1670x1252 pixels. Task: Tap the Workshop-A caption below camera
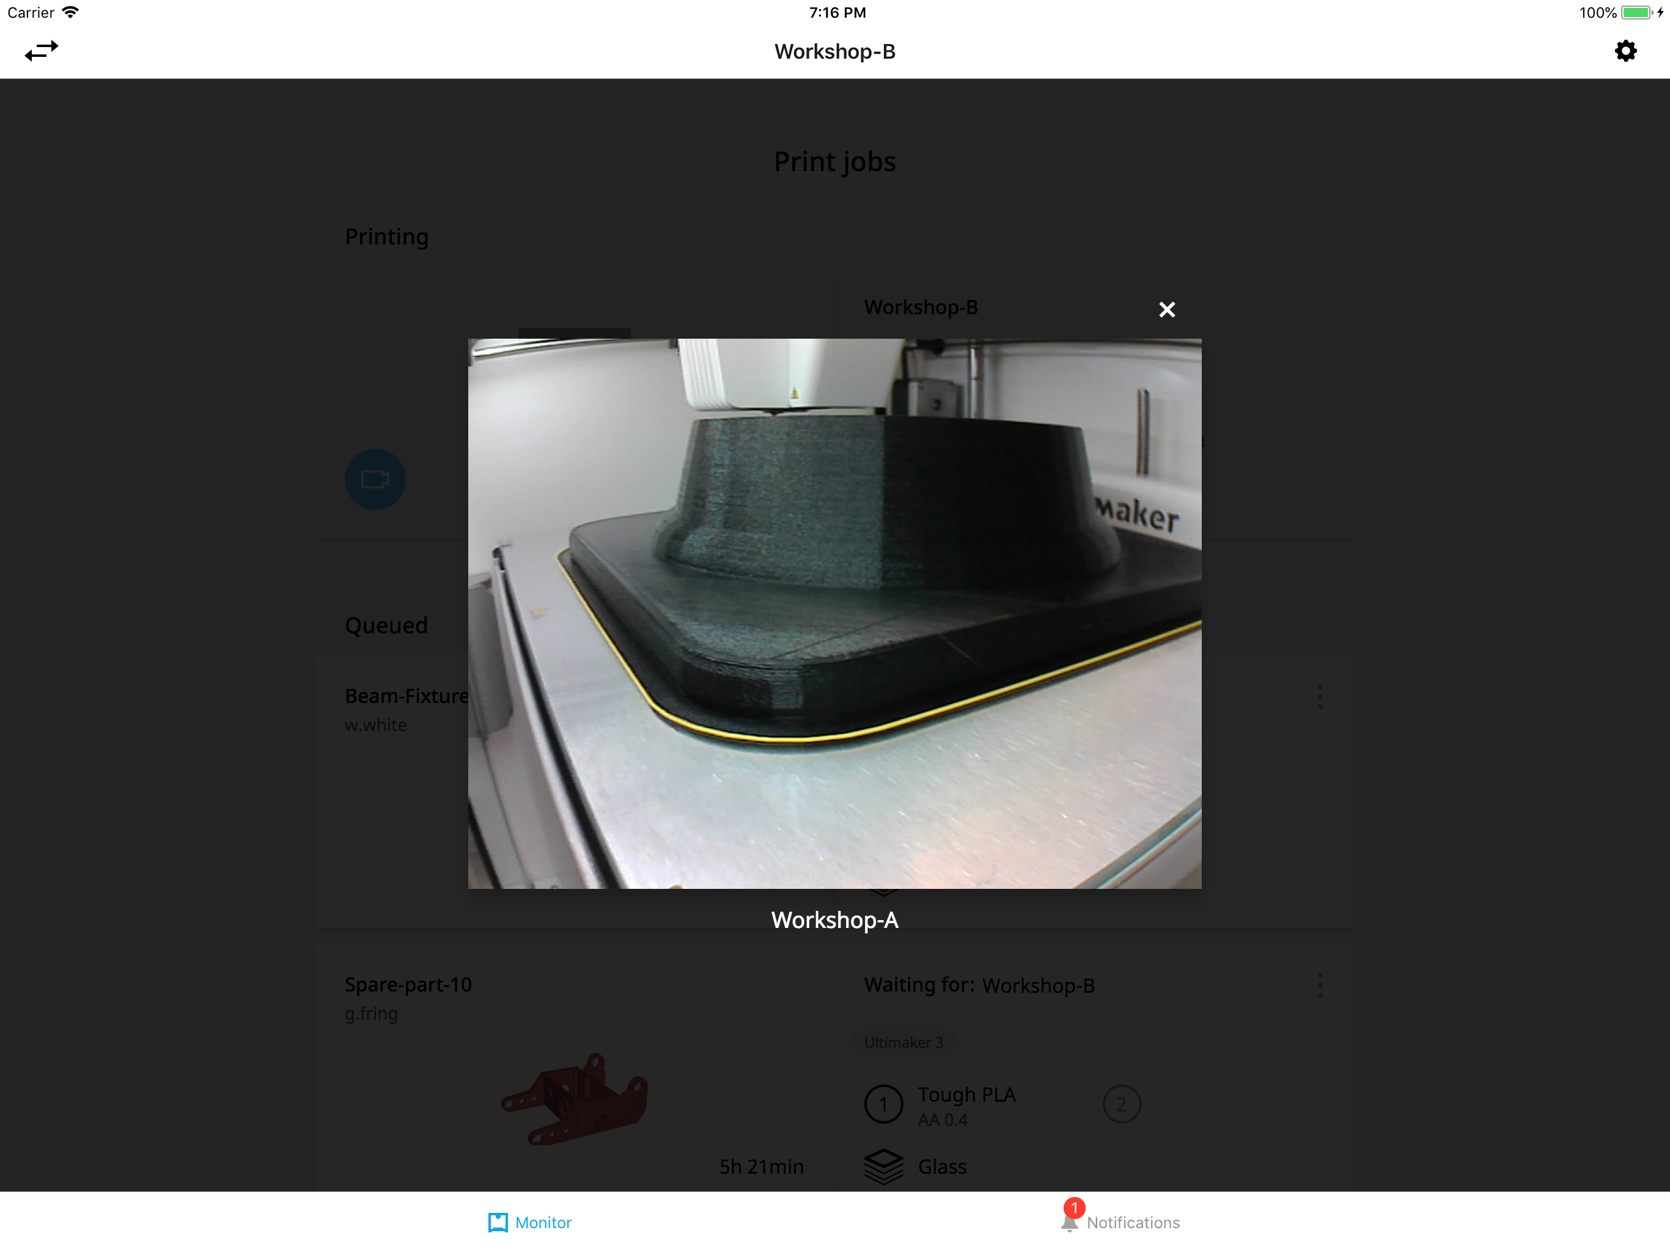point(834,920)
